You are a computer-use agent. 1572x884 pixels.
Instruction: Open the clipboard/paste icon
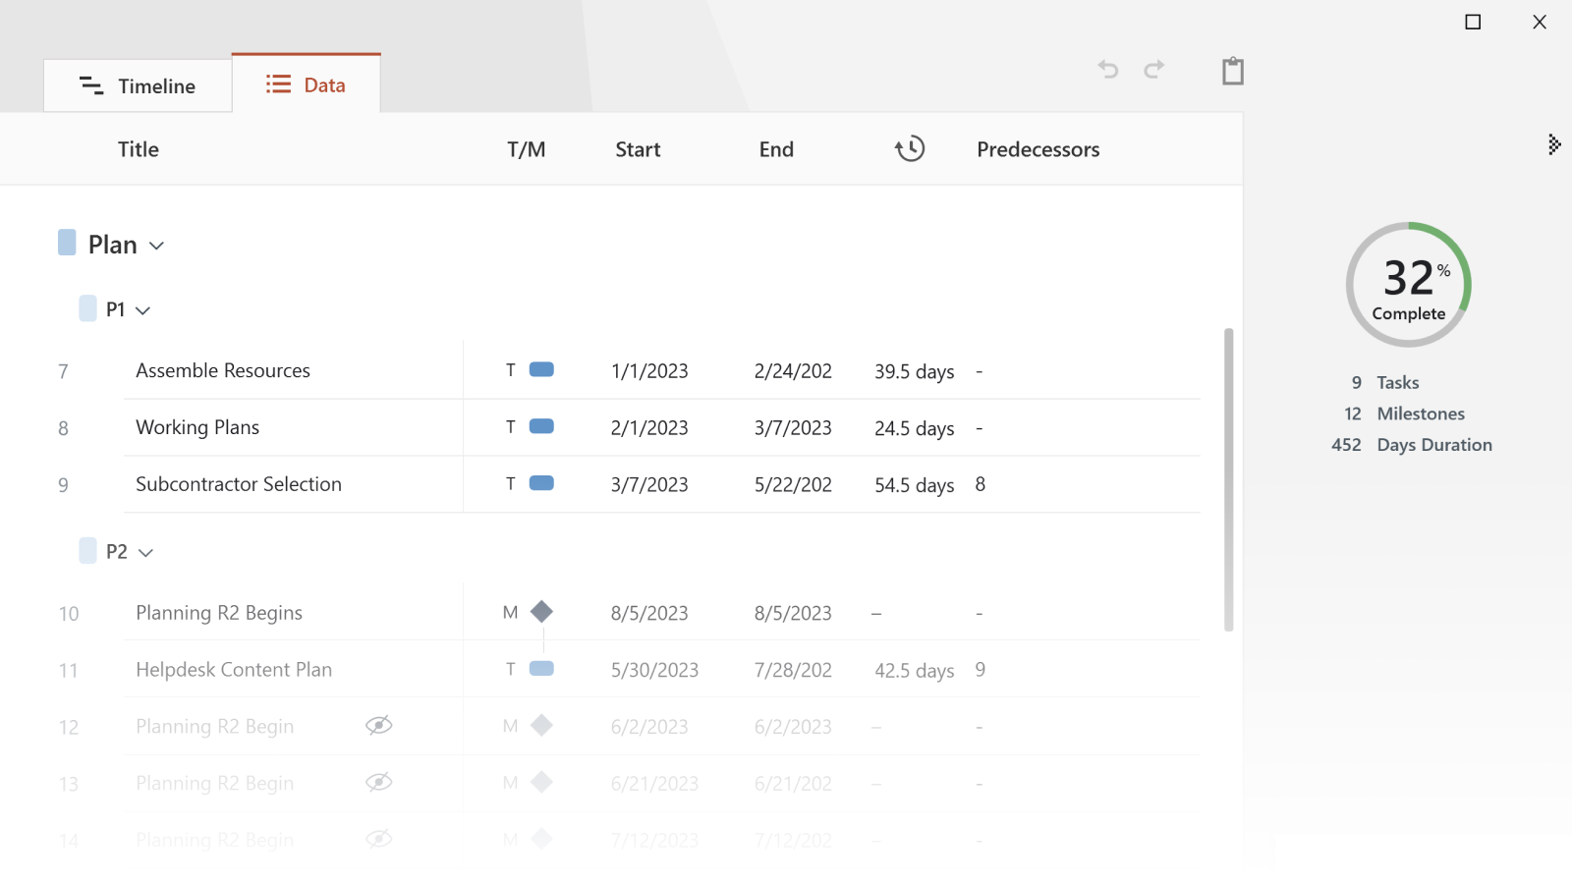pos(1232,70)
